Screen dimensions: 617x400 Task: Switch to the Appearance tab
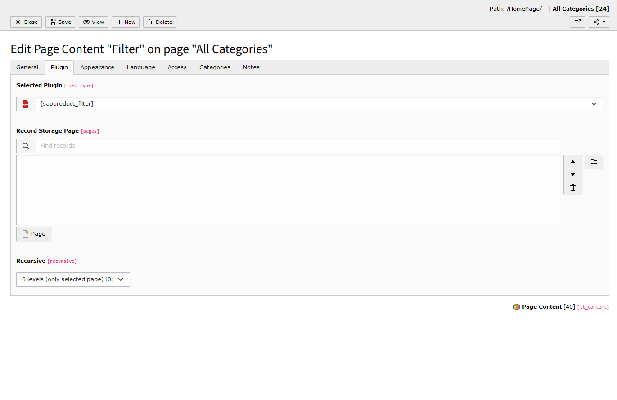tap(97, 67)
